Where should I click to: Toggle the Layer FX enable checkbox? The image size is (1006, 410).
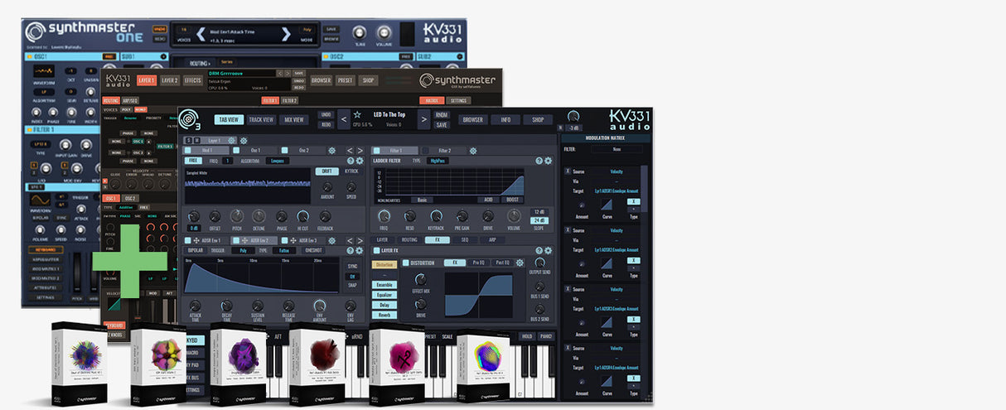point(375,250)
